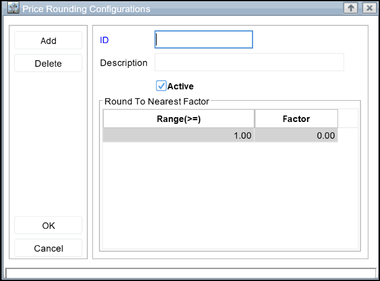
Task: Click the status bar at the window bottom
Action: tap(189, 273)
